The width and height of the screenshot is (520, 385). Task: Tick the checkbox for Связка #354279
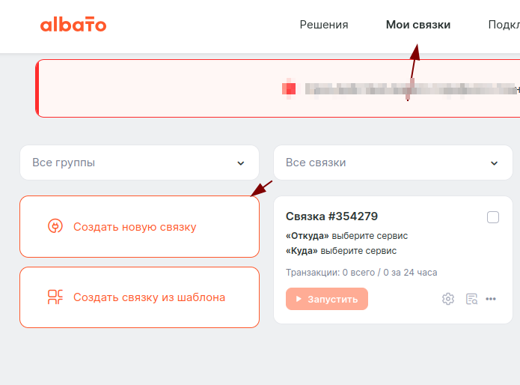tap(493, 217)
